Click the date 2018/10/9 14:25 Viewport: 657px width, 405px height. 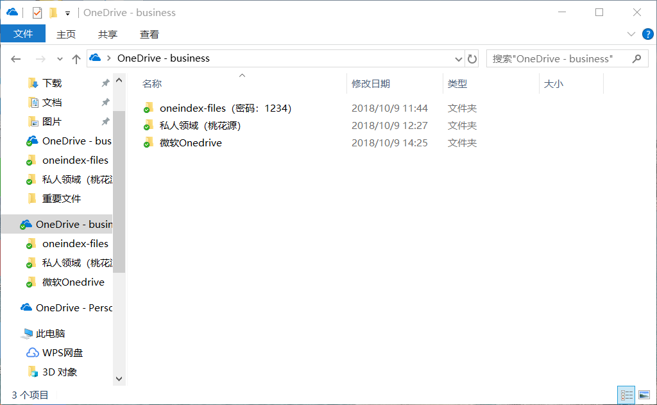[389, 143]
